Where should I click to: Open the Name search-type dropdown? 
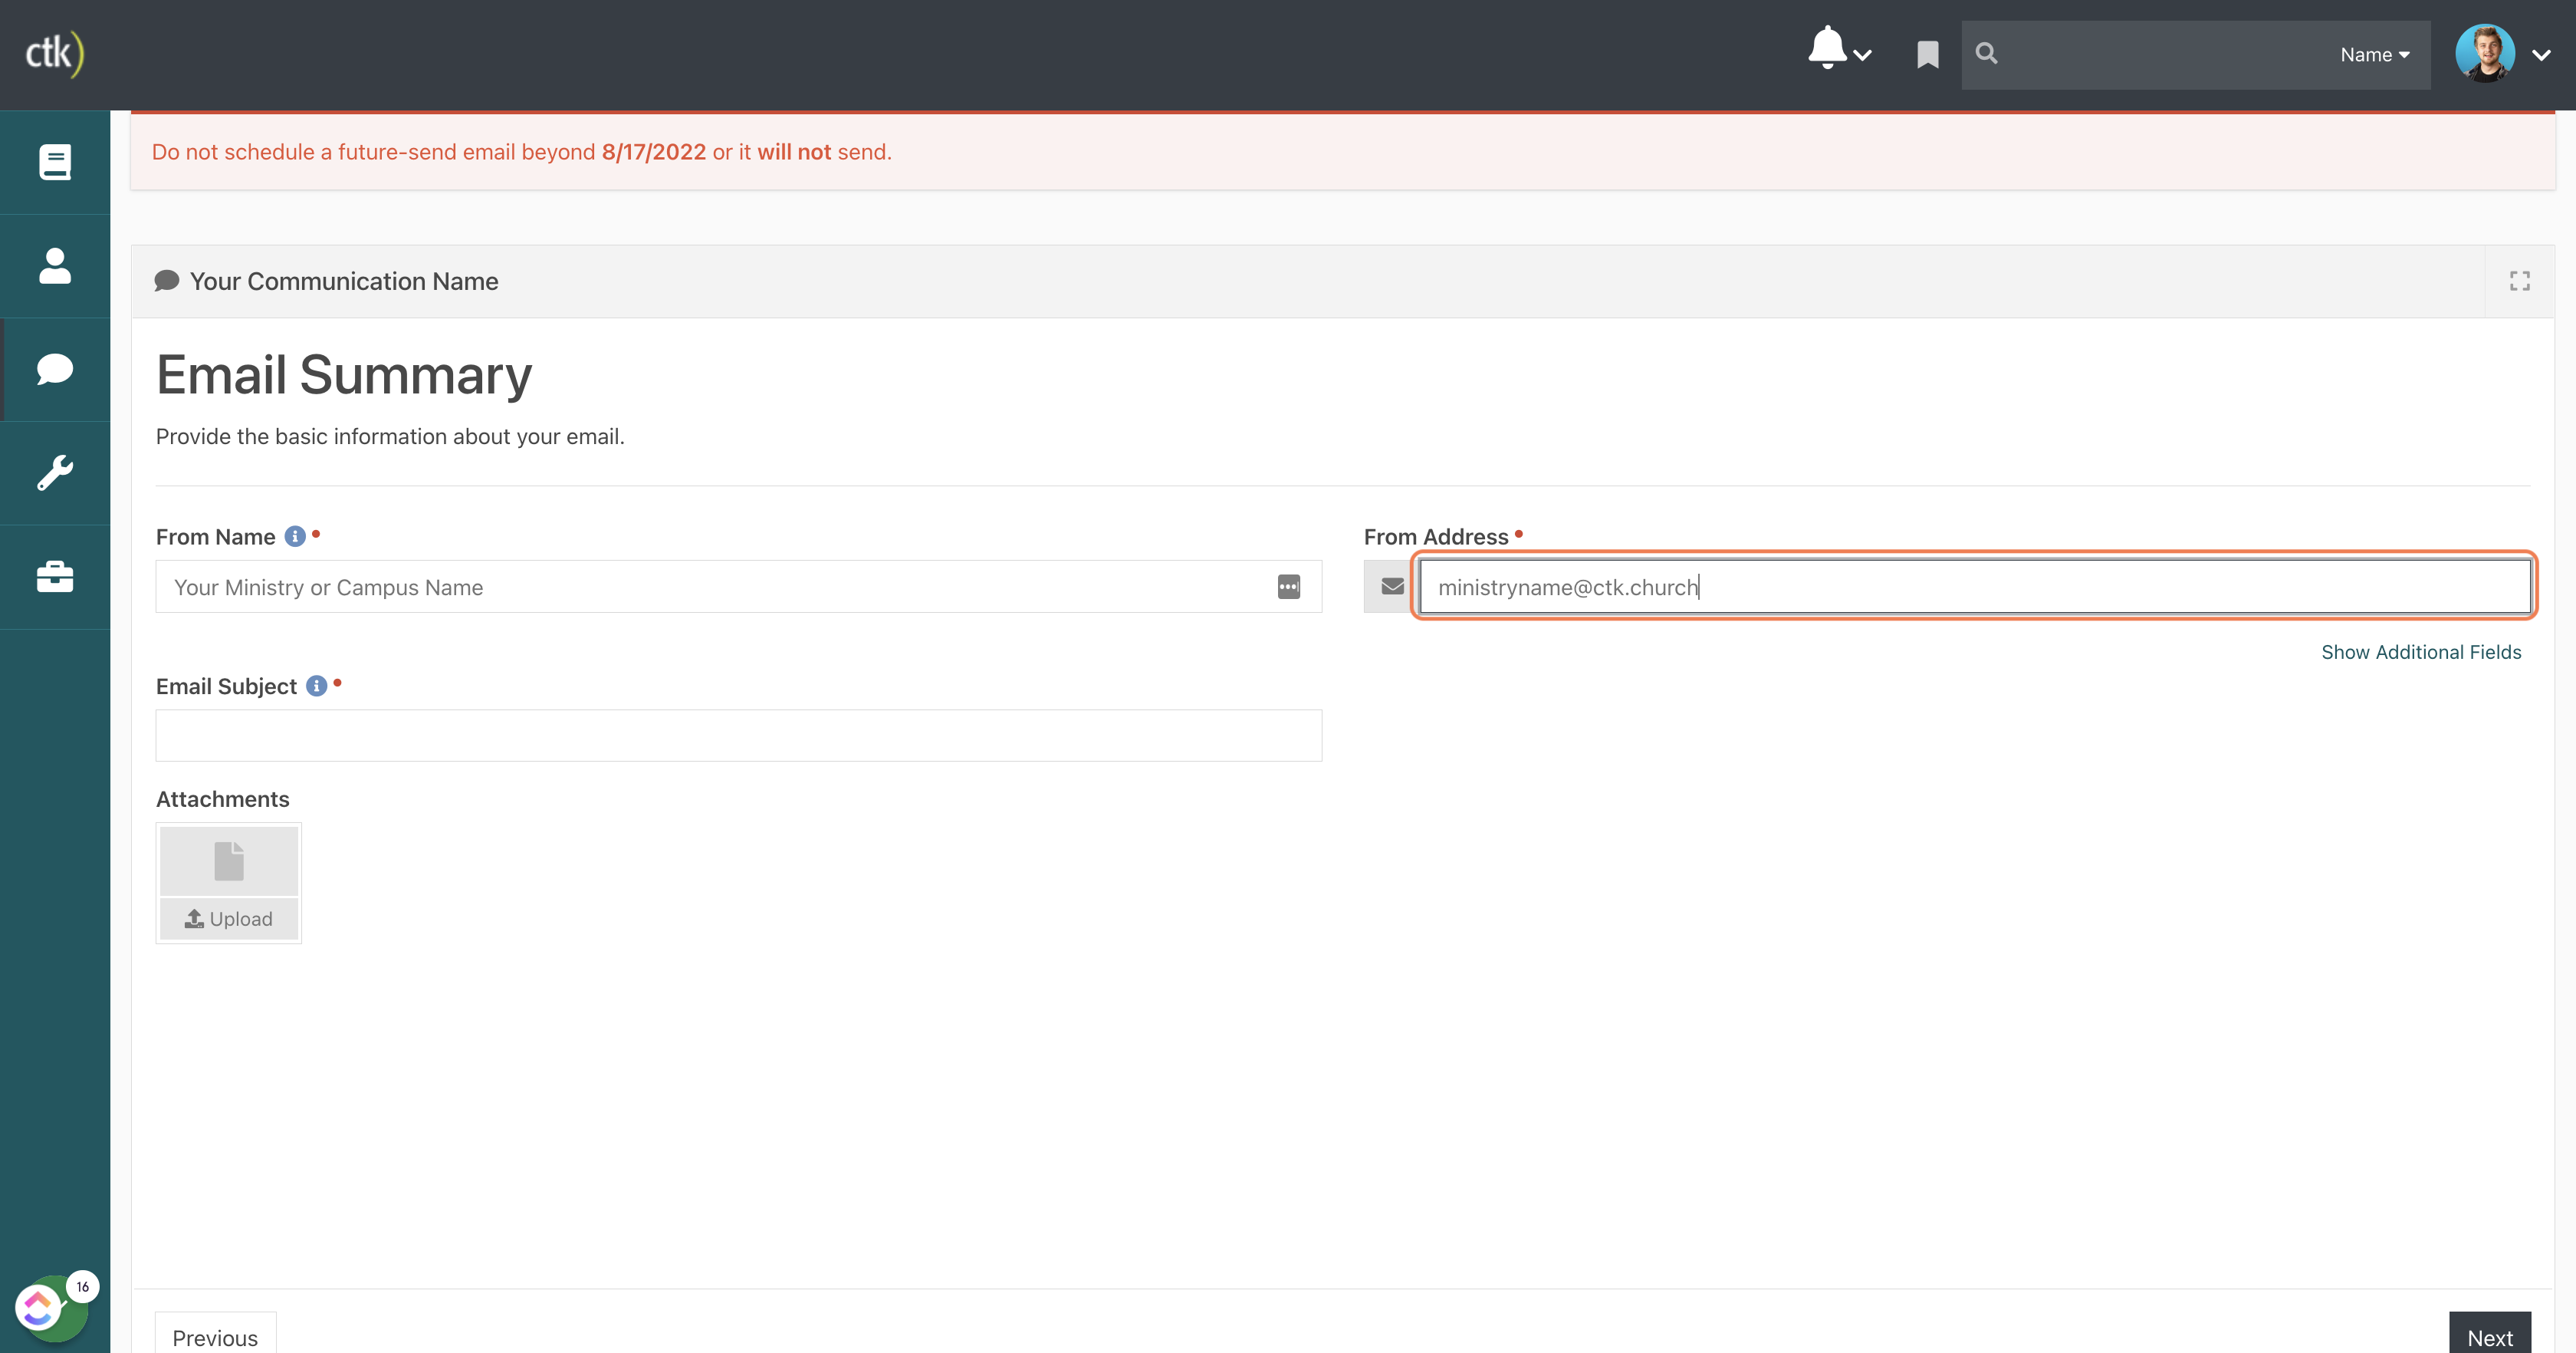(x=2374, y=55)
